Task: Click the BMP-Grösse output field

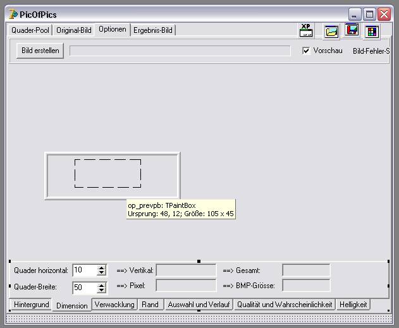Action: 306,285
